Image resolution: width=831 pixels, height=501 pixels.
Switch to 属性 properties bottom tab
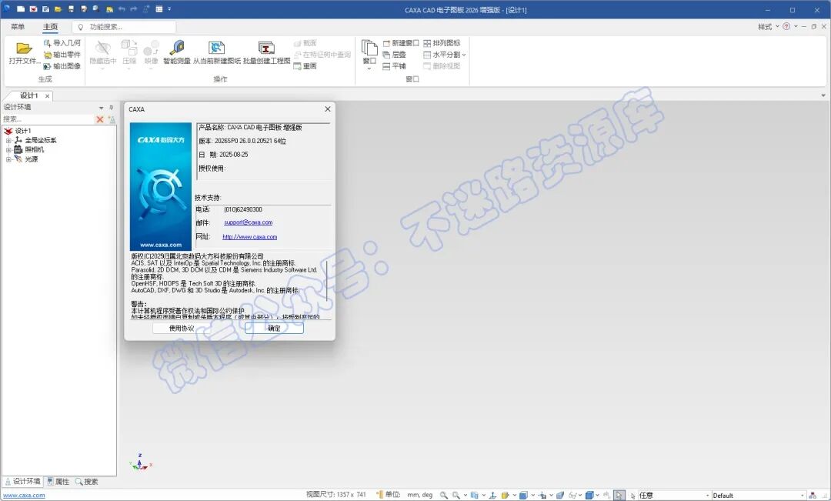[58, 482]
